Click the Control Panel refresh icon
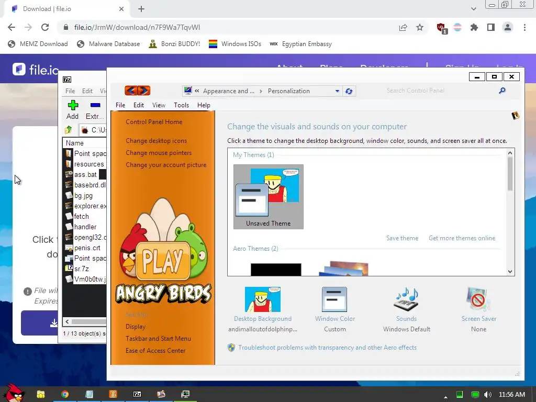 349,91
